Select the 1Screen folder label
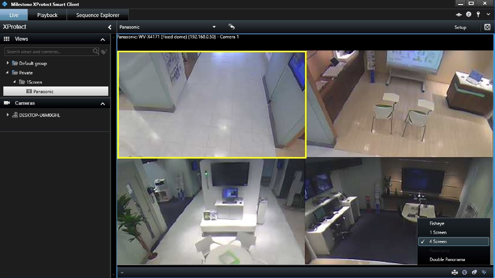This screenshot has width=495, height=278. pyautogui.click(x=34, y=82)
